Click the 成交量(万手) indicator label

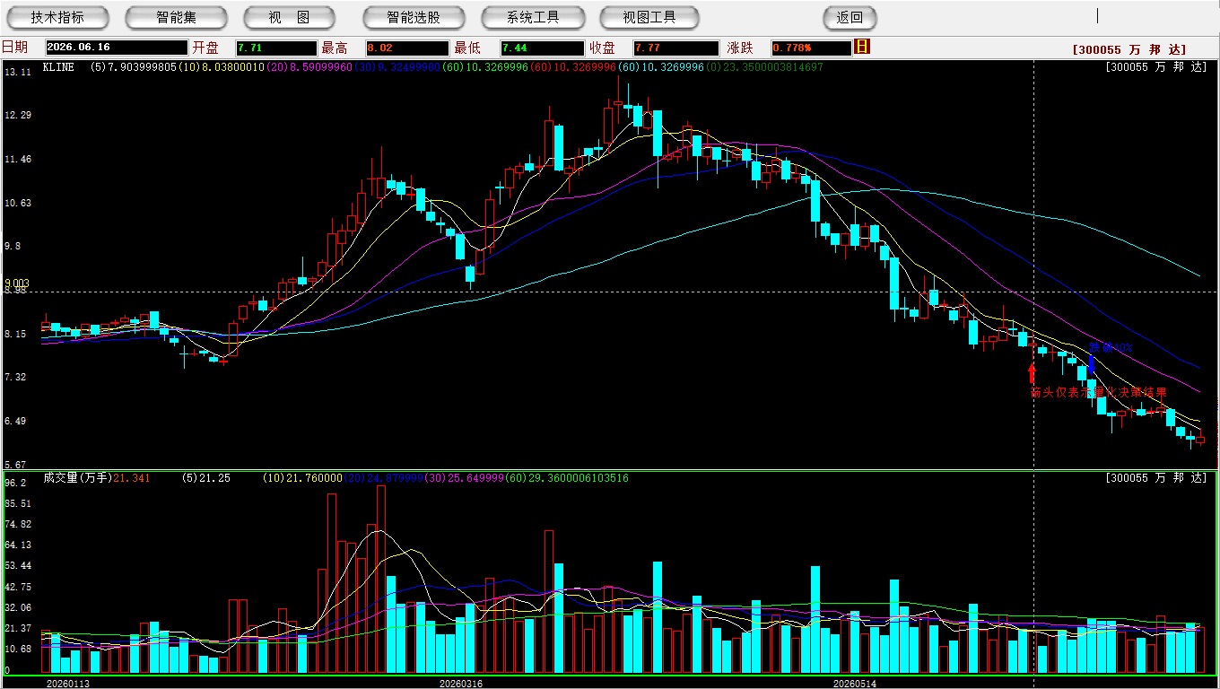point(77,478)
